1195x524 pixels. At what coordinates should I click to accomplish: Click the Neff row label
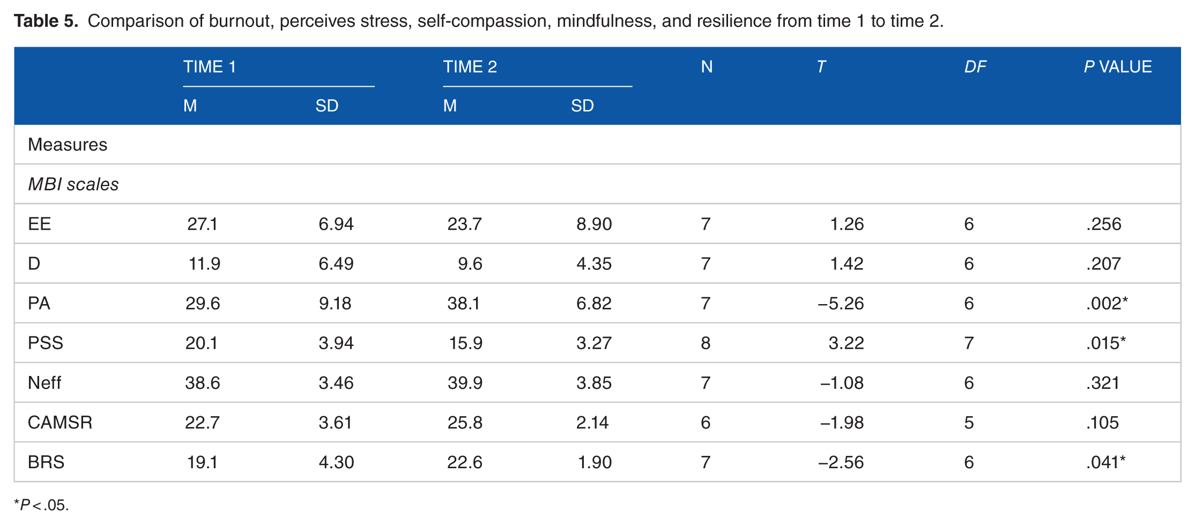click(x=44, y=382)
